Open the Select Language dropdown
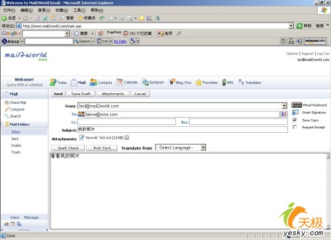The height and width of the screenshot is (240, 331). click(203, 147)
